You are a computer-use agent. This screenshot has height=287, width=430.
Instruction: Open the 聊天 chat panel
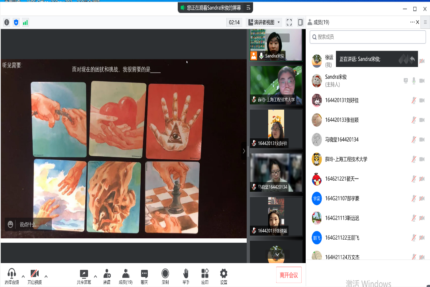click(144, 273)
